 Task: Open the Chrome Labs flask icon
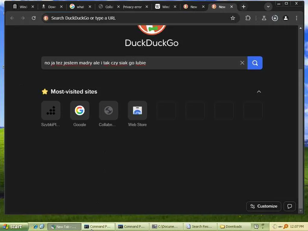[x=264, y=18]
